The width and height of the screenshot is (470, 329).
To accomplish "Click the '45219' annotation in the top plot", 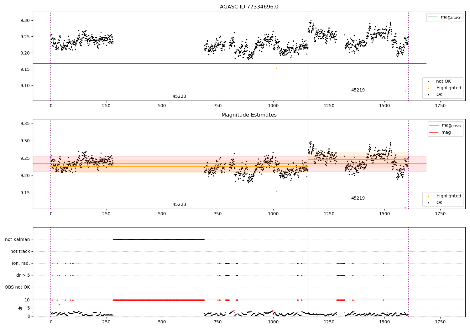I will (358, 90).
